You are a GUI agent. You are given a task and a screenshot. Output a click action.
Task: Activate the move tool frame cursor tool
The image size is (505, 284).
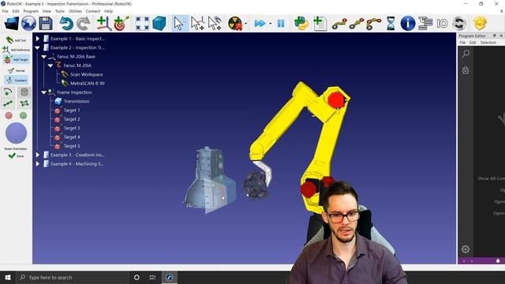tap(215, 24)
